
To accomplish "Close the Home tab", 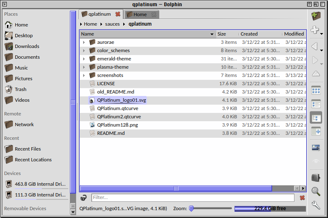I will (154, 14).
